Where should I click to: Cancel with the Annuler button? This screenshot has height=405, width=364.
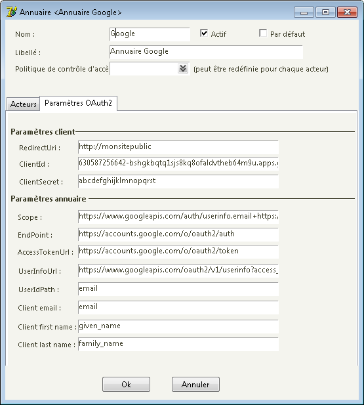click(195, 385)
